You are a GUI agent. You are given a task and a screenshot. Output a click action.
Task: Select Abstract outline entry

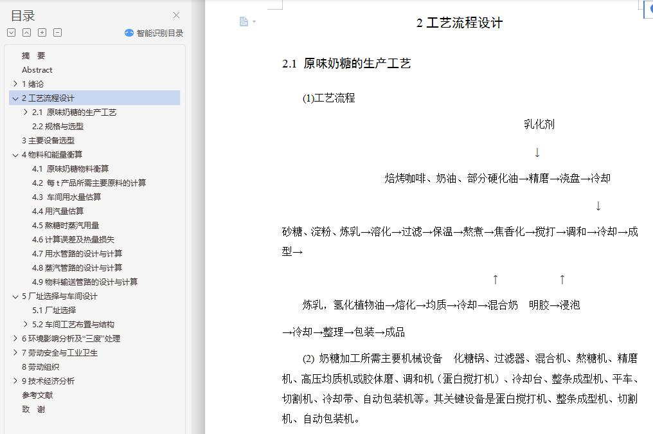37,70
